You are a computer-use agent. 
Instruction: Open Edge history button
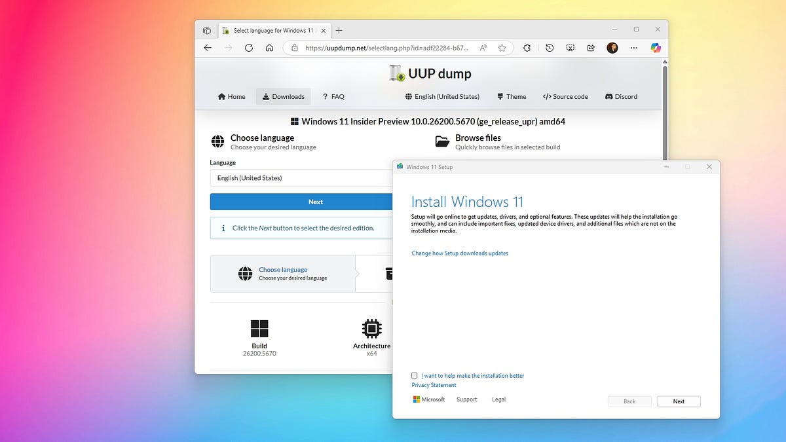pyautogui.click(x=550, y=48)
